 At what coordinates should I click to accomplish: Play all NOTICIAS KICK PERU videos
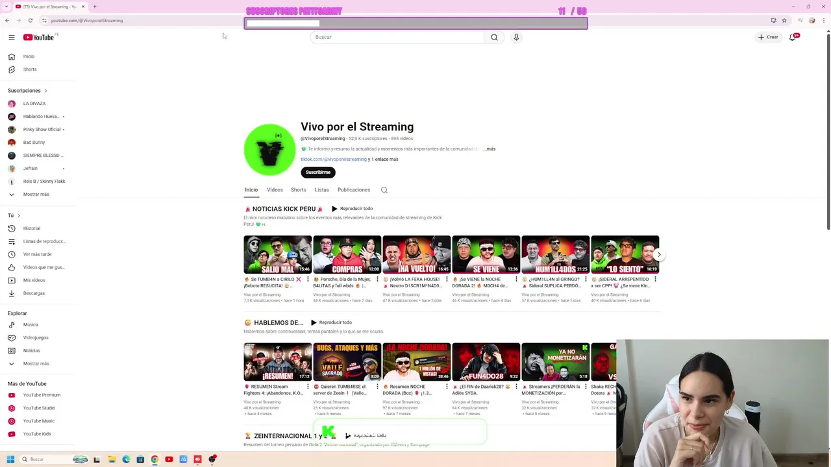tap(353, 209)
